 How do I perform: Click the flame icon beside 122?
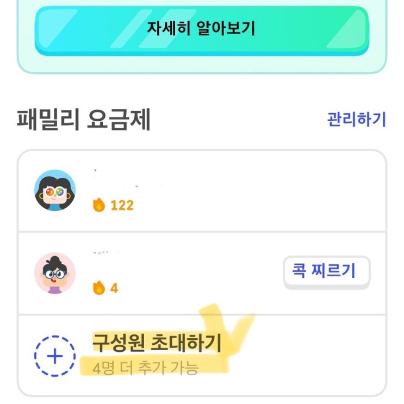coord(99,205)
